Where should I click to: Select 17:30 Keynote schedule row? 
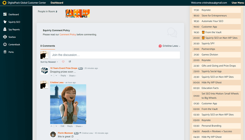pos(216,10)
